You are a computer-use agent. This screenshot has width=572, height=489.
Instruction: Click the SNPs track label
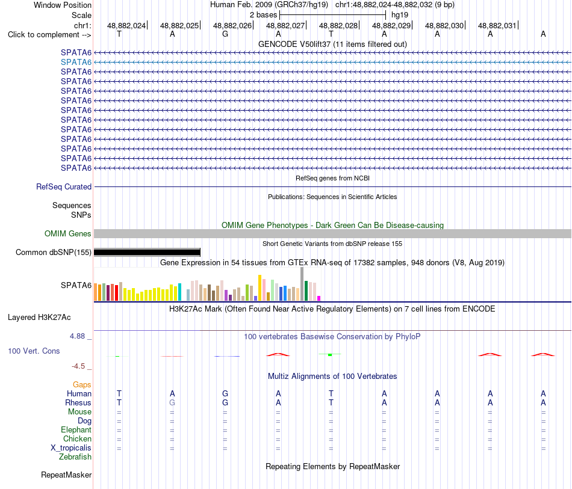click(81, 215)
